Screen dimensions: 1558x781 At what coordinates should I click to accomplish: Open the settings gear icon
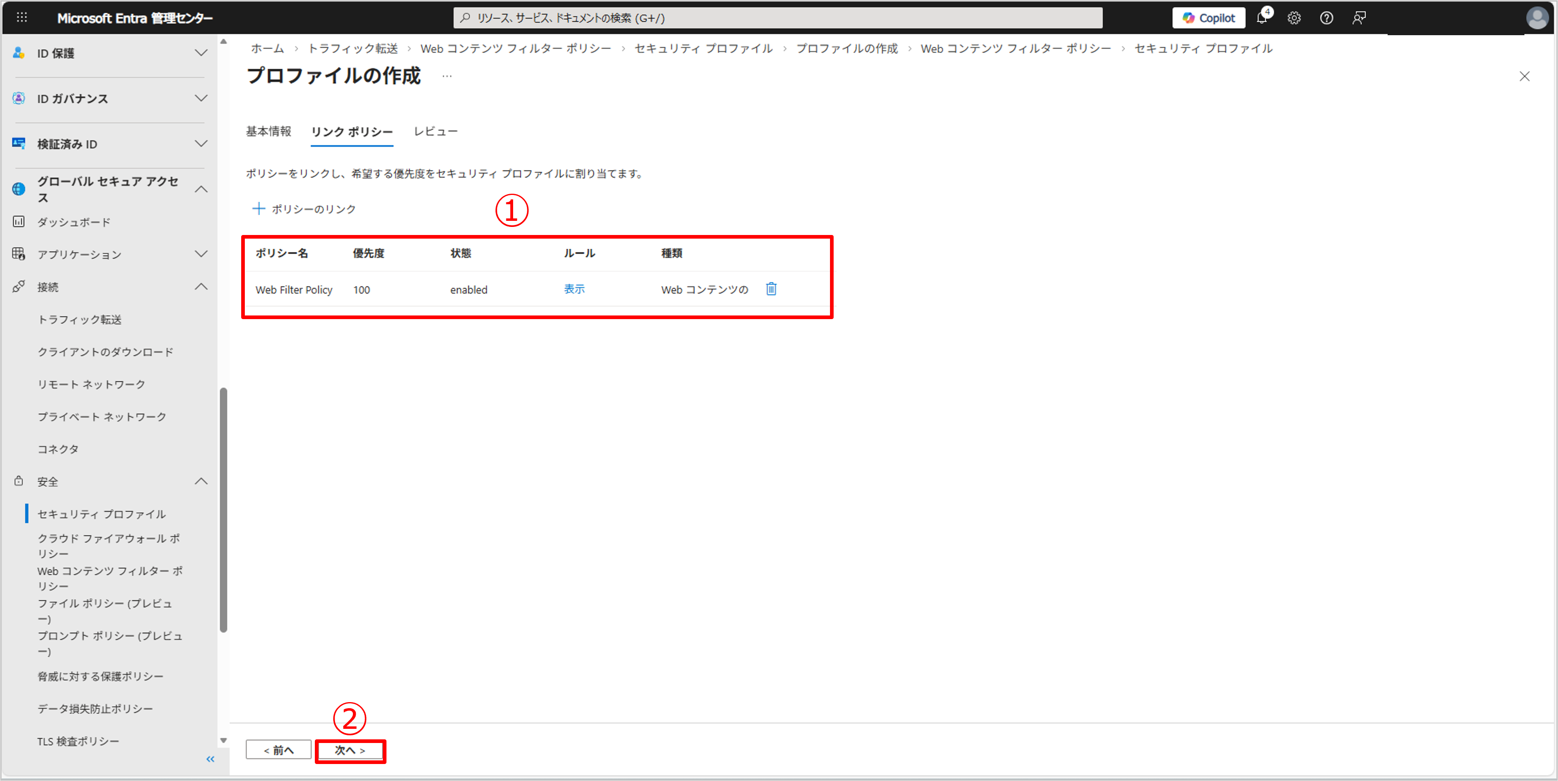(1294, 18)
